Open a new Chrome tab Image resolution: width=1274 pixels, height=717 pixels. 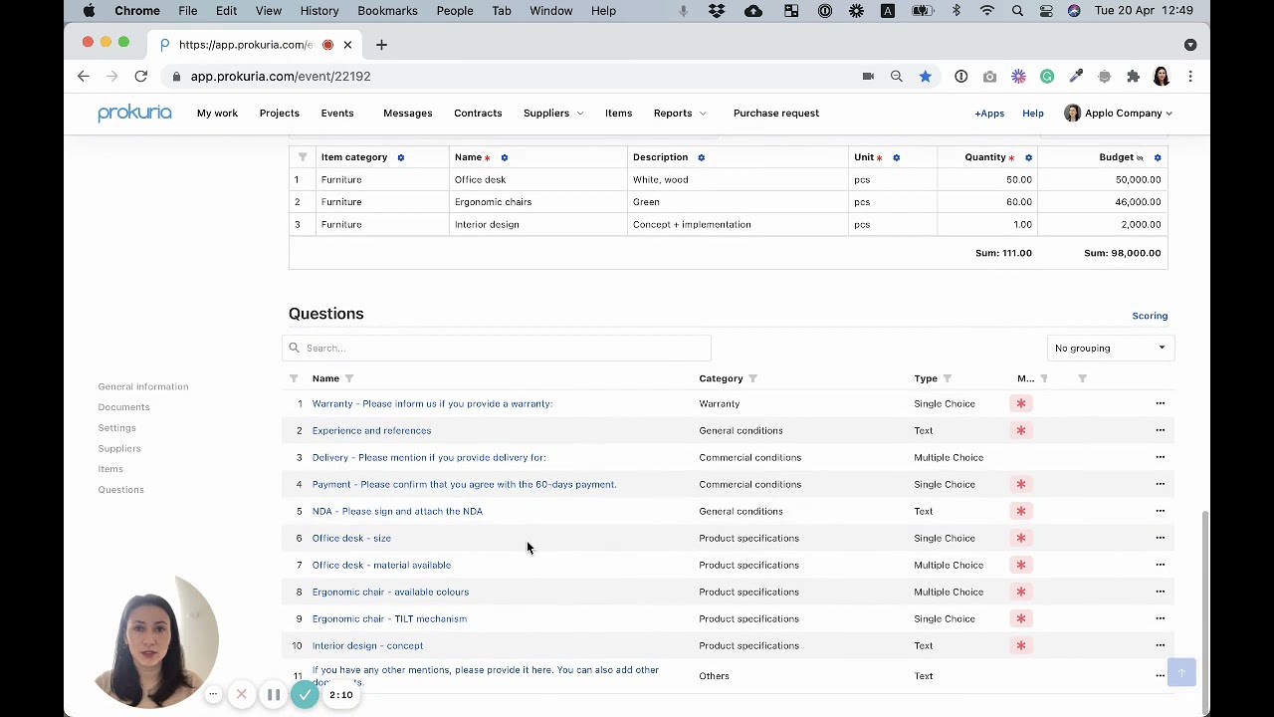[381, 45]
